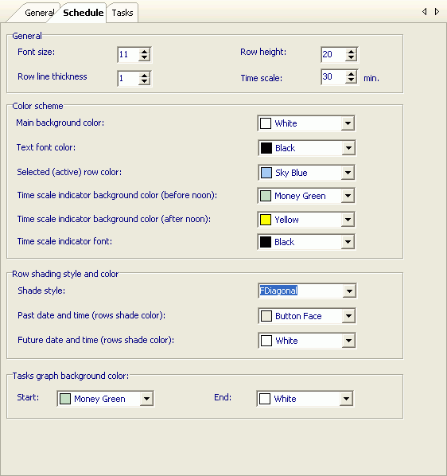Open the before noon Money Green dropdown
This screenshot has height=476, width=447.
[348, 196]
